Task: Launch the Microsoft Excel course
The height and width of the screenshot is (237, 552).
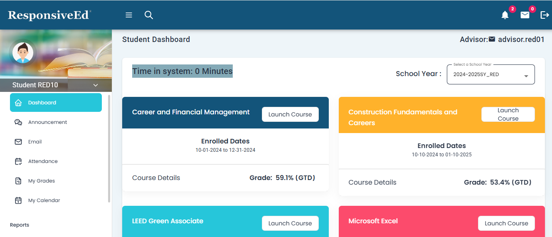Action: click(506, 223)
